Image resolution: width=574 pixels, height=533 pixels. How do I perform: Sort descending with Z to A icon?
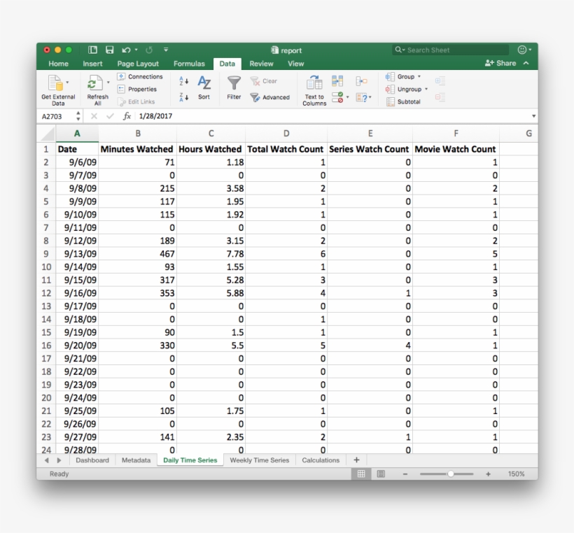(184, 97)
